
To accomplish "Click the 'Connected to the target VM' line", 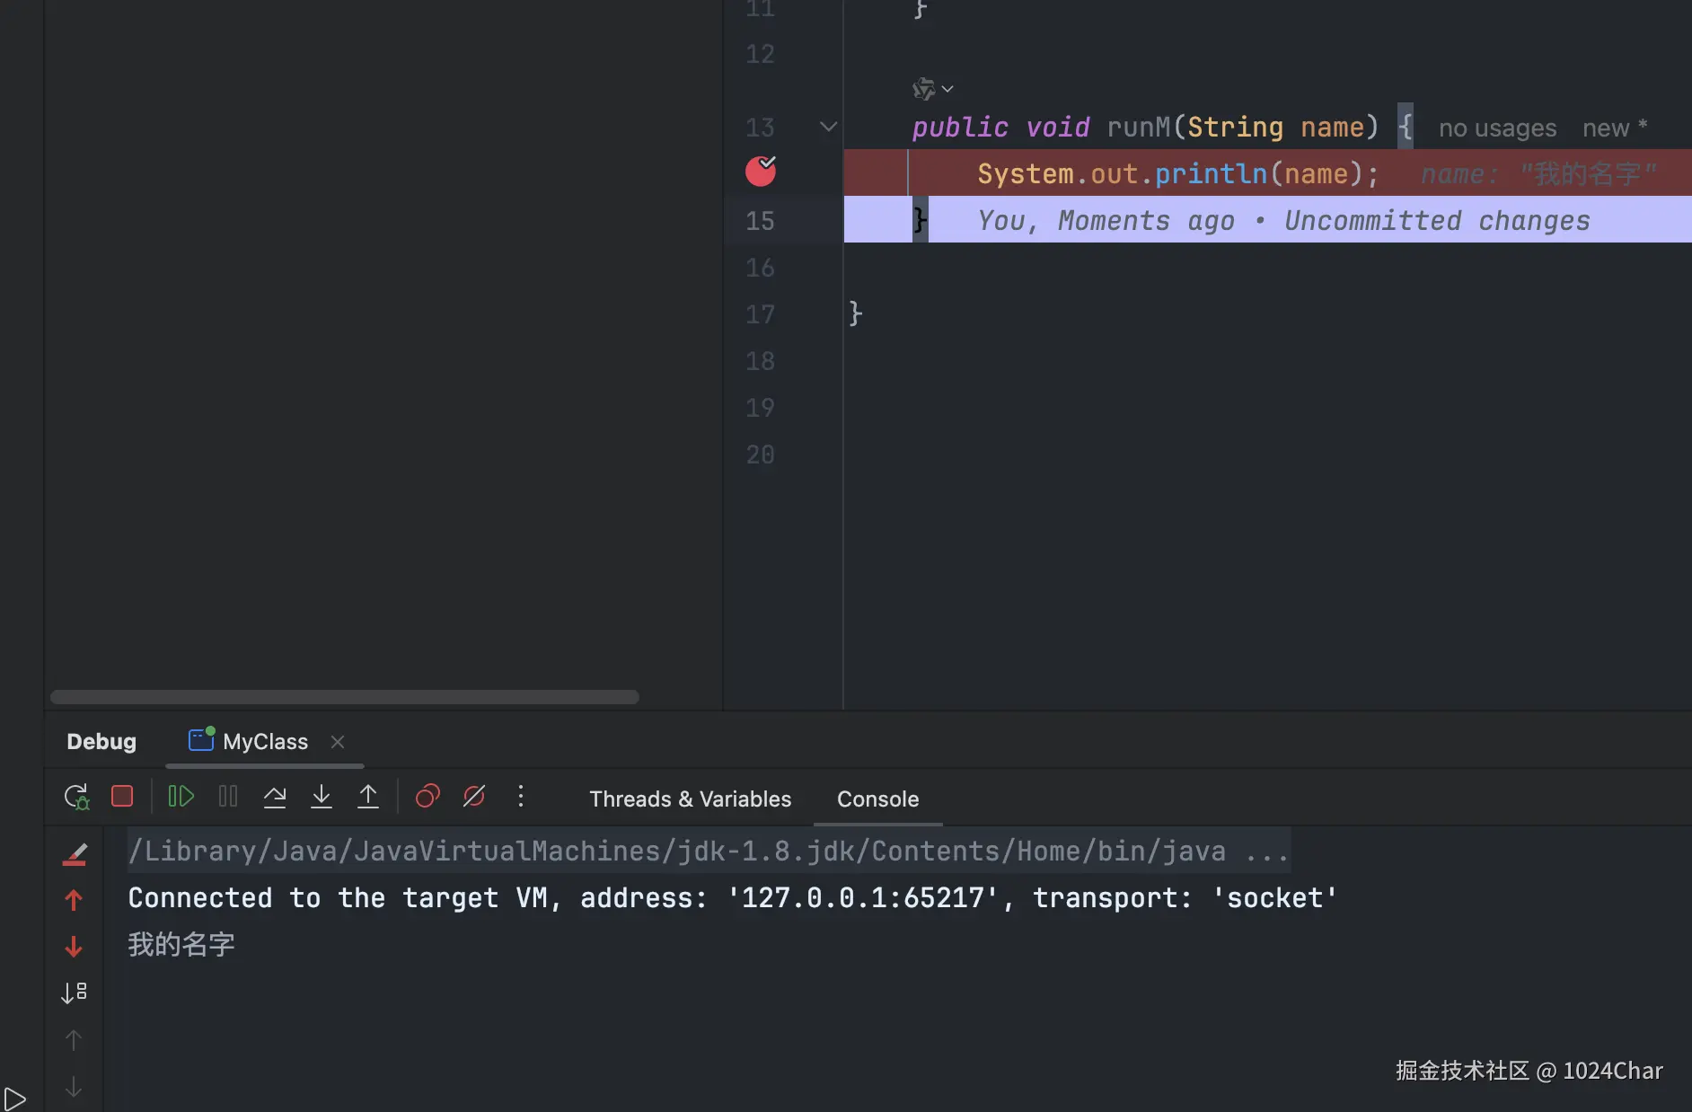I will coord(733,897).
